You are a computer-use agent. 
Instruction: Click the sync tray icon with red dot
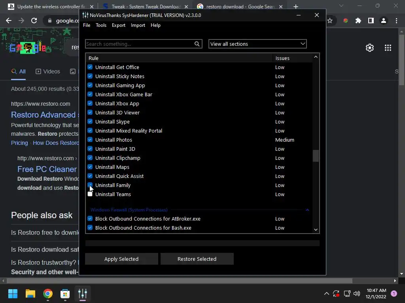coord(336,294)
